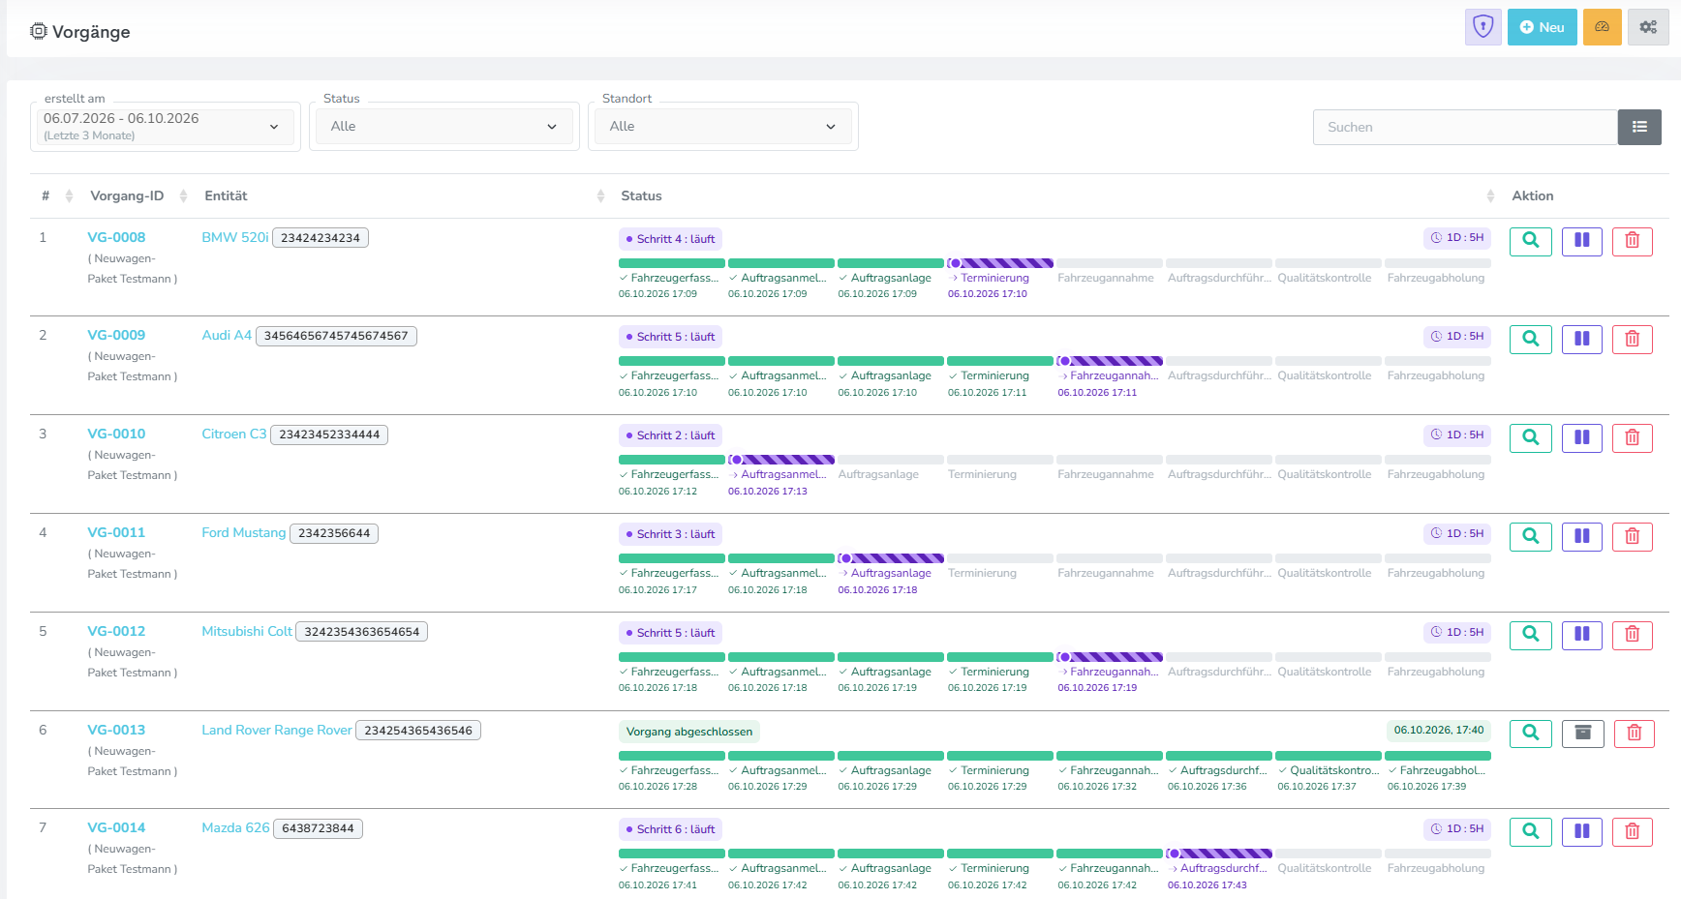This screenshot has height=899, width=1681.
Task: Click the shield icon button in header
Action: 1482,27
